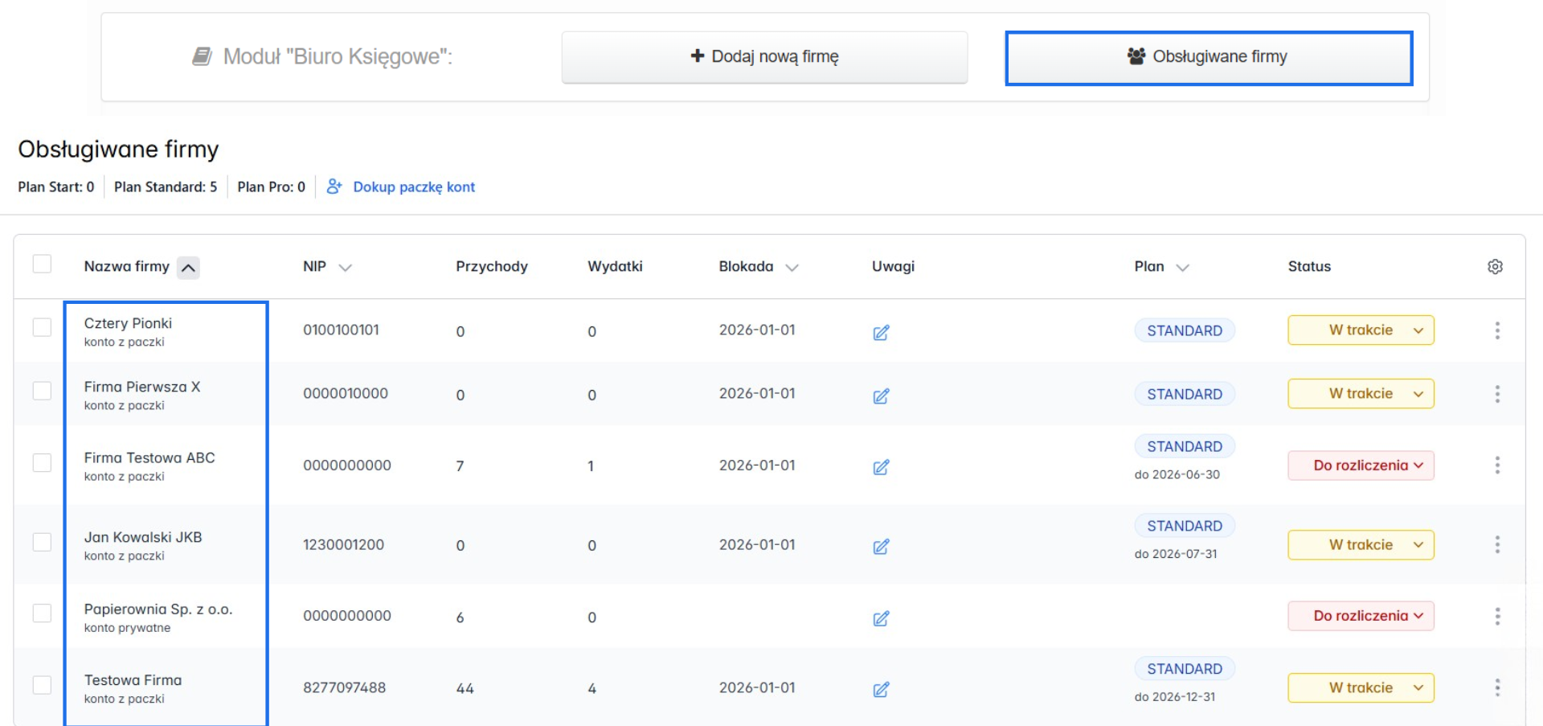Edit notes for Cztery Pionki
This screenshot has width=1543, height=726.
point(881,332)
